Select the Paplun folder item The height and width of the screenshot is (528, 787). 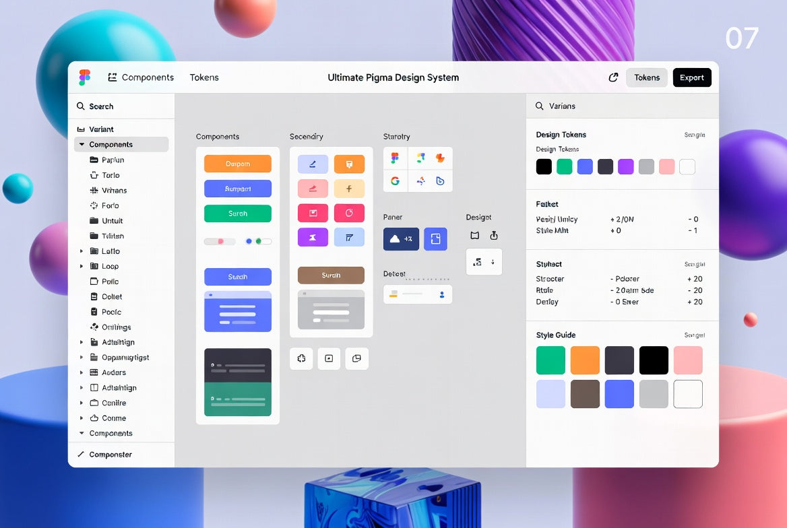[121, 160]
